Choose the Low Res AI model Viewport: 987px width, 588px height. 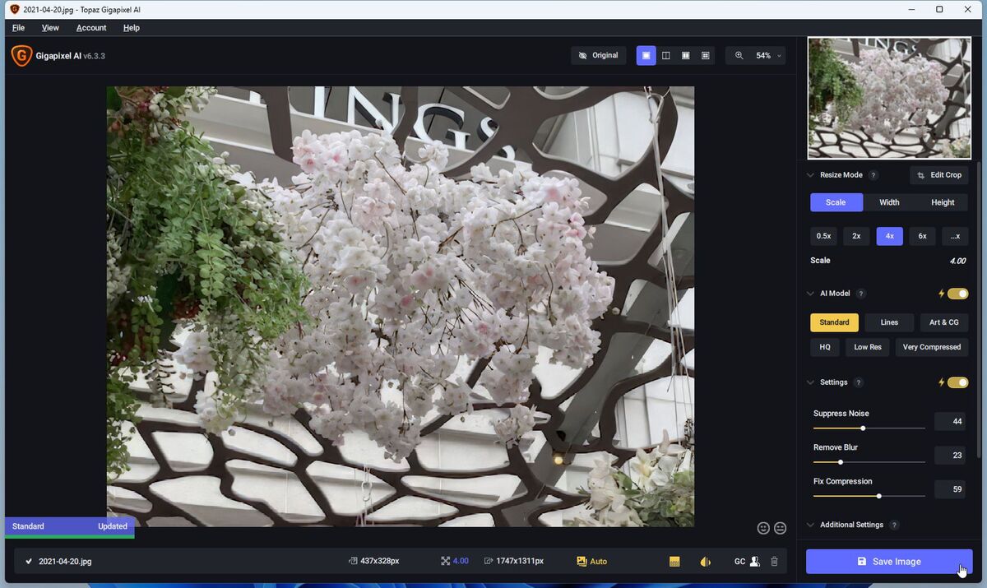(868, 347)
